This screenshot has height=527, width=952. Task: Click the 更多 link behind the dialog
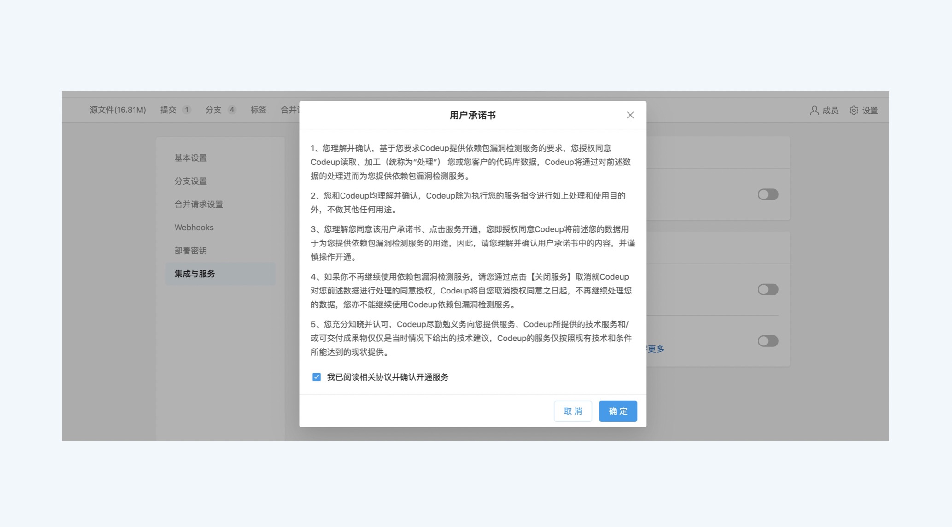[x=655, y=349]
